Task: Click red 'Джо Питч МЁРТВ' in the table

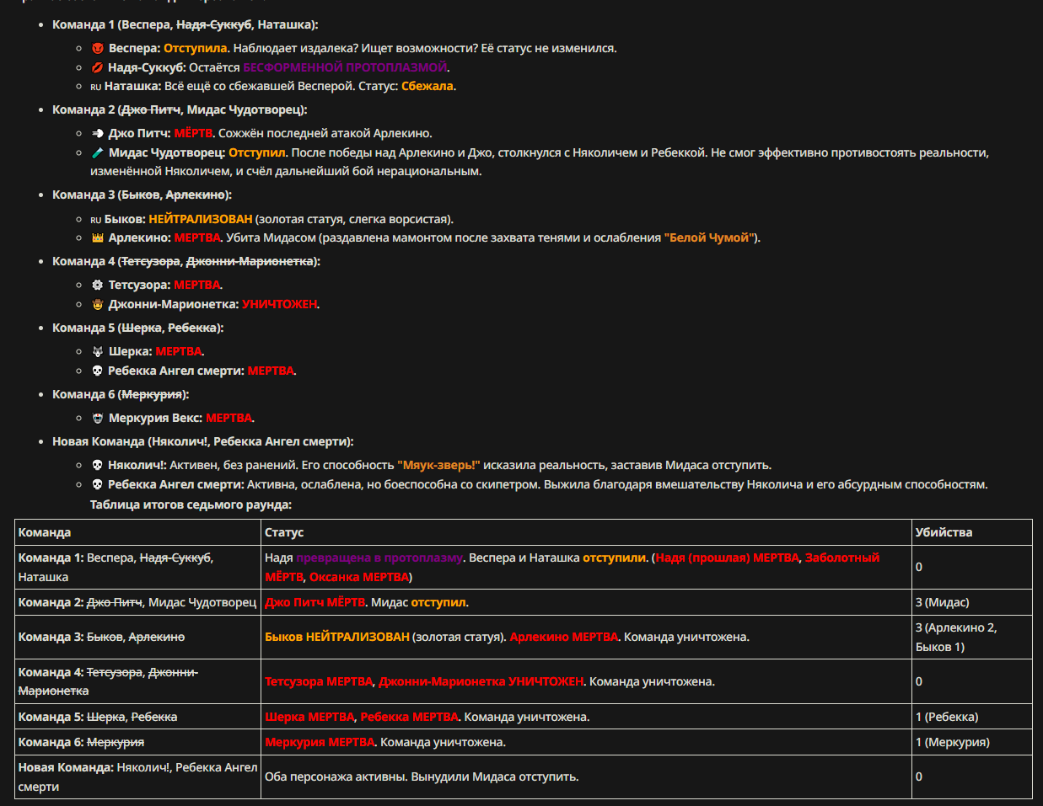Action: (316, 602)
